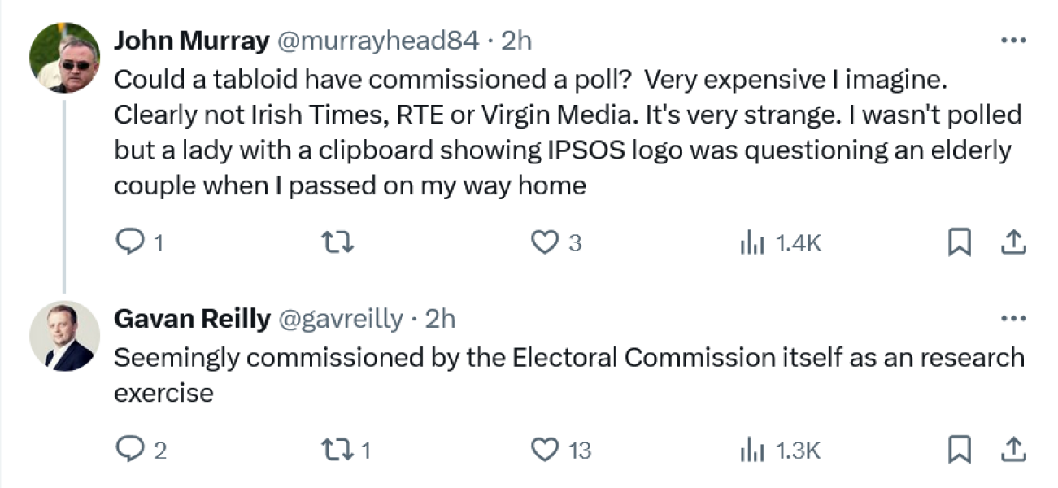View analytics for Gavan Reilly's reply

coord(750,449)
